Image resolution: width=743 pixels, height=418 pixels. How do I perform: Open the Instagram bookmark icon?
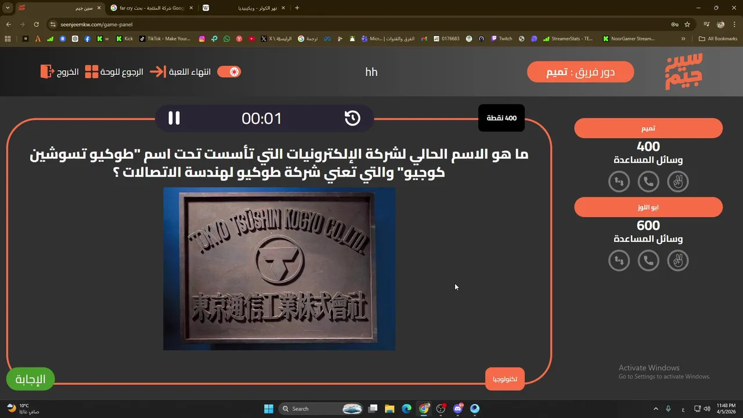[x=202, y=39]
